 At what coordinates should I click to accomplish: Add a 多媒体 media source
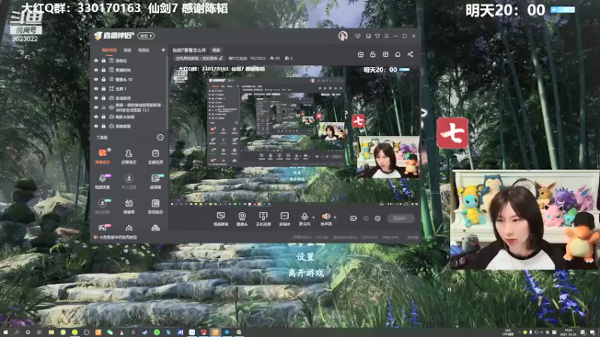[284, 219]
